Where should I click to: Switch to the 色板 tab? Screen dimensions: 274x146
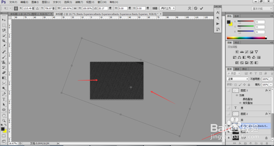pos(237,16)
